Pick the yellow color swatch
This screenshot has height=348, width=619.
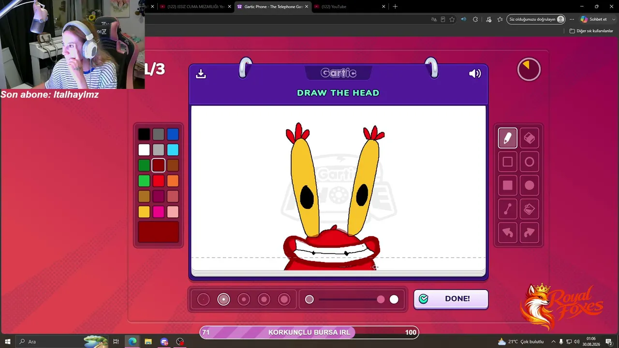click(x=144, y=212)
